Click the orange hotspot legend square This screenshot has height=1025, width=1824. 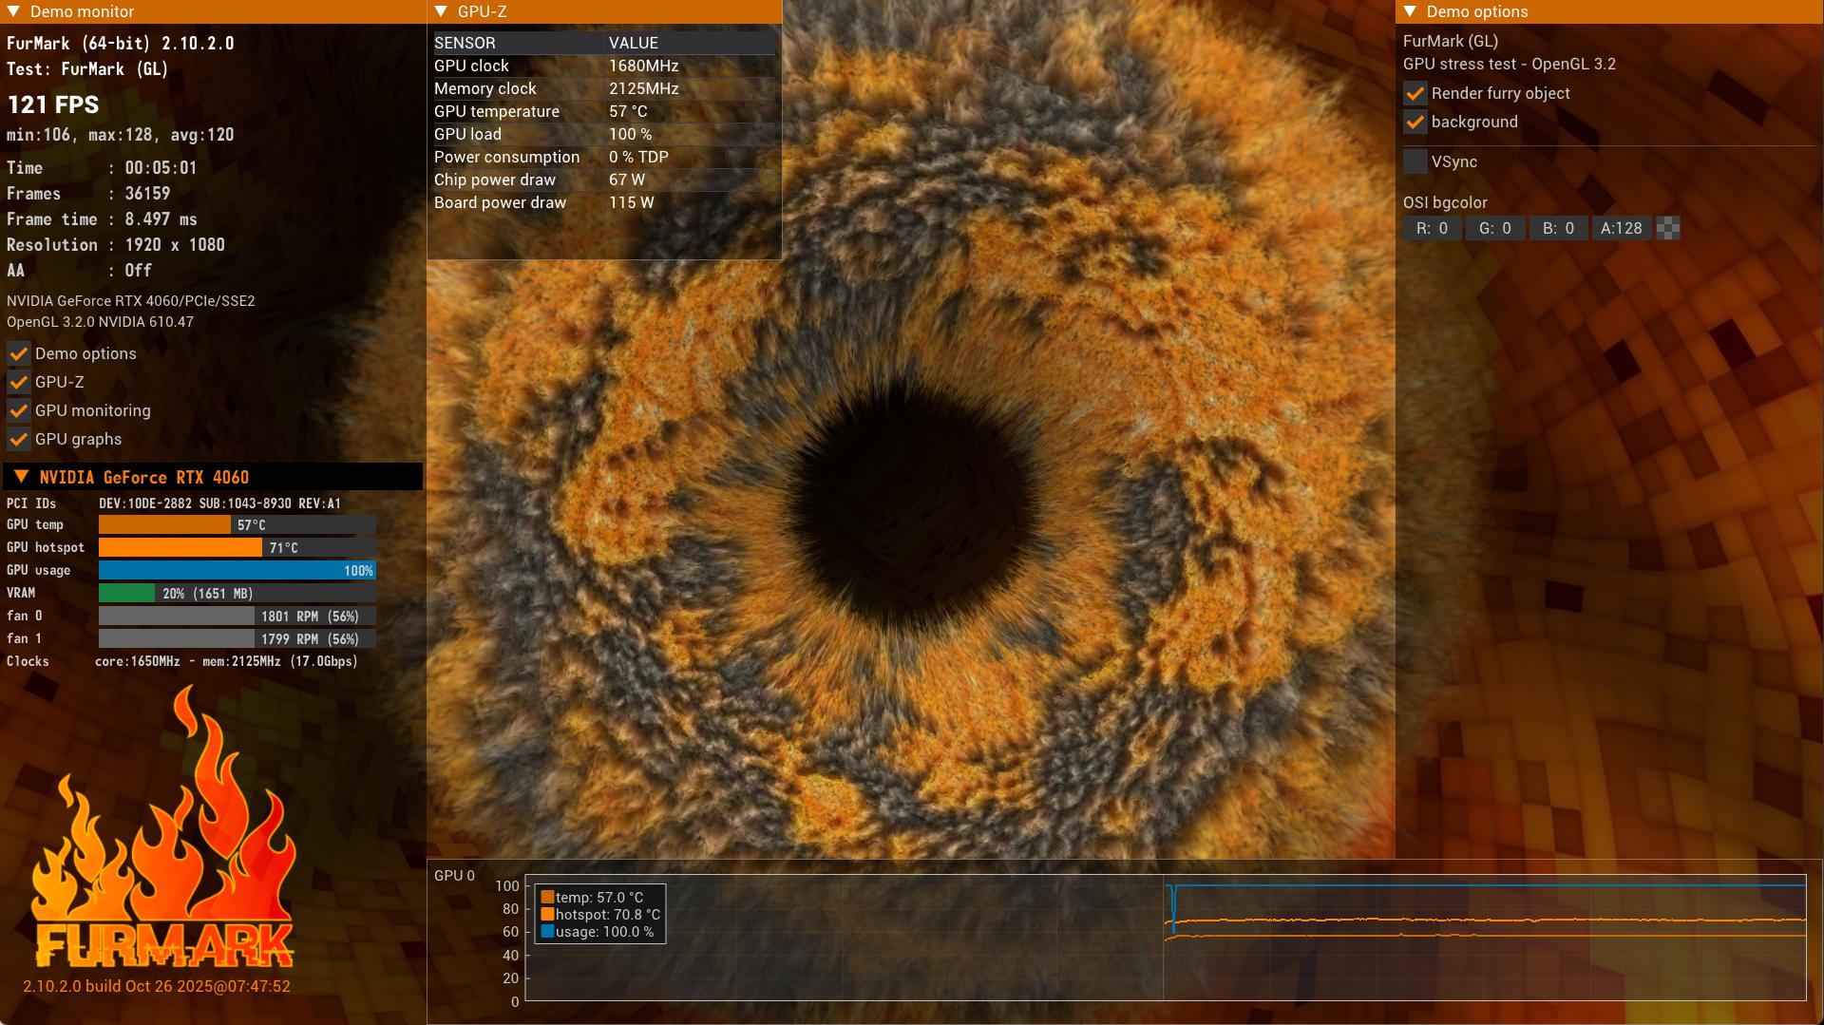pyautogui.click(x=547, y=914)
